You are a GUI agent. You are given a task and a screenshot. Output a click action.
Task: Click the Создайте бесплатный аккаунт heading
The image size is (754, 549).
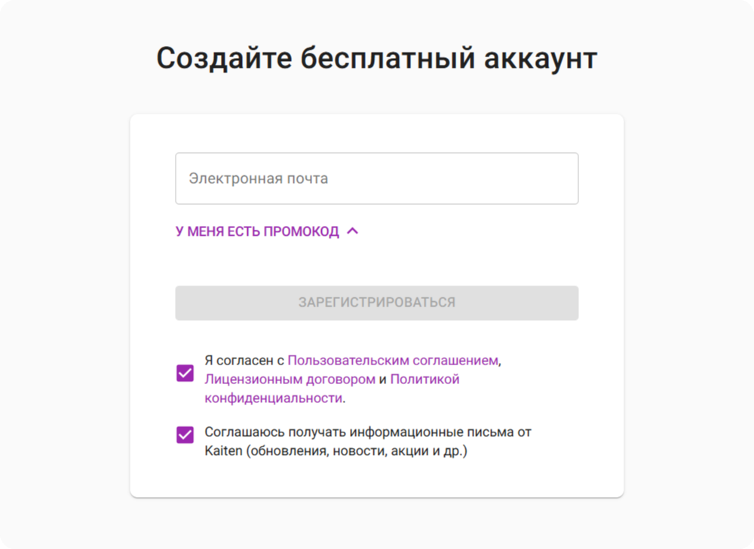pyautogui.click(x=376, y=59)
